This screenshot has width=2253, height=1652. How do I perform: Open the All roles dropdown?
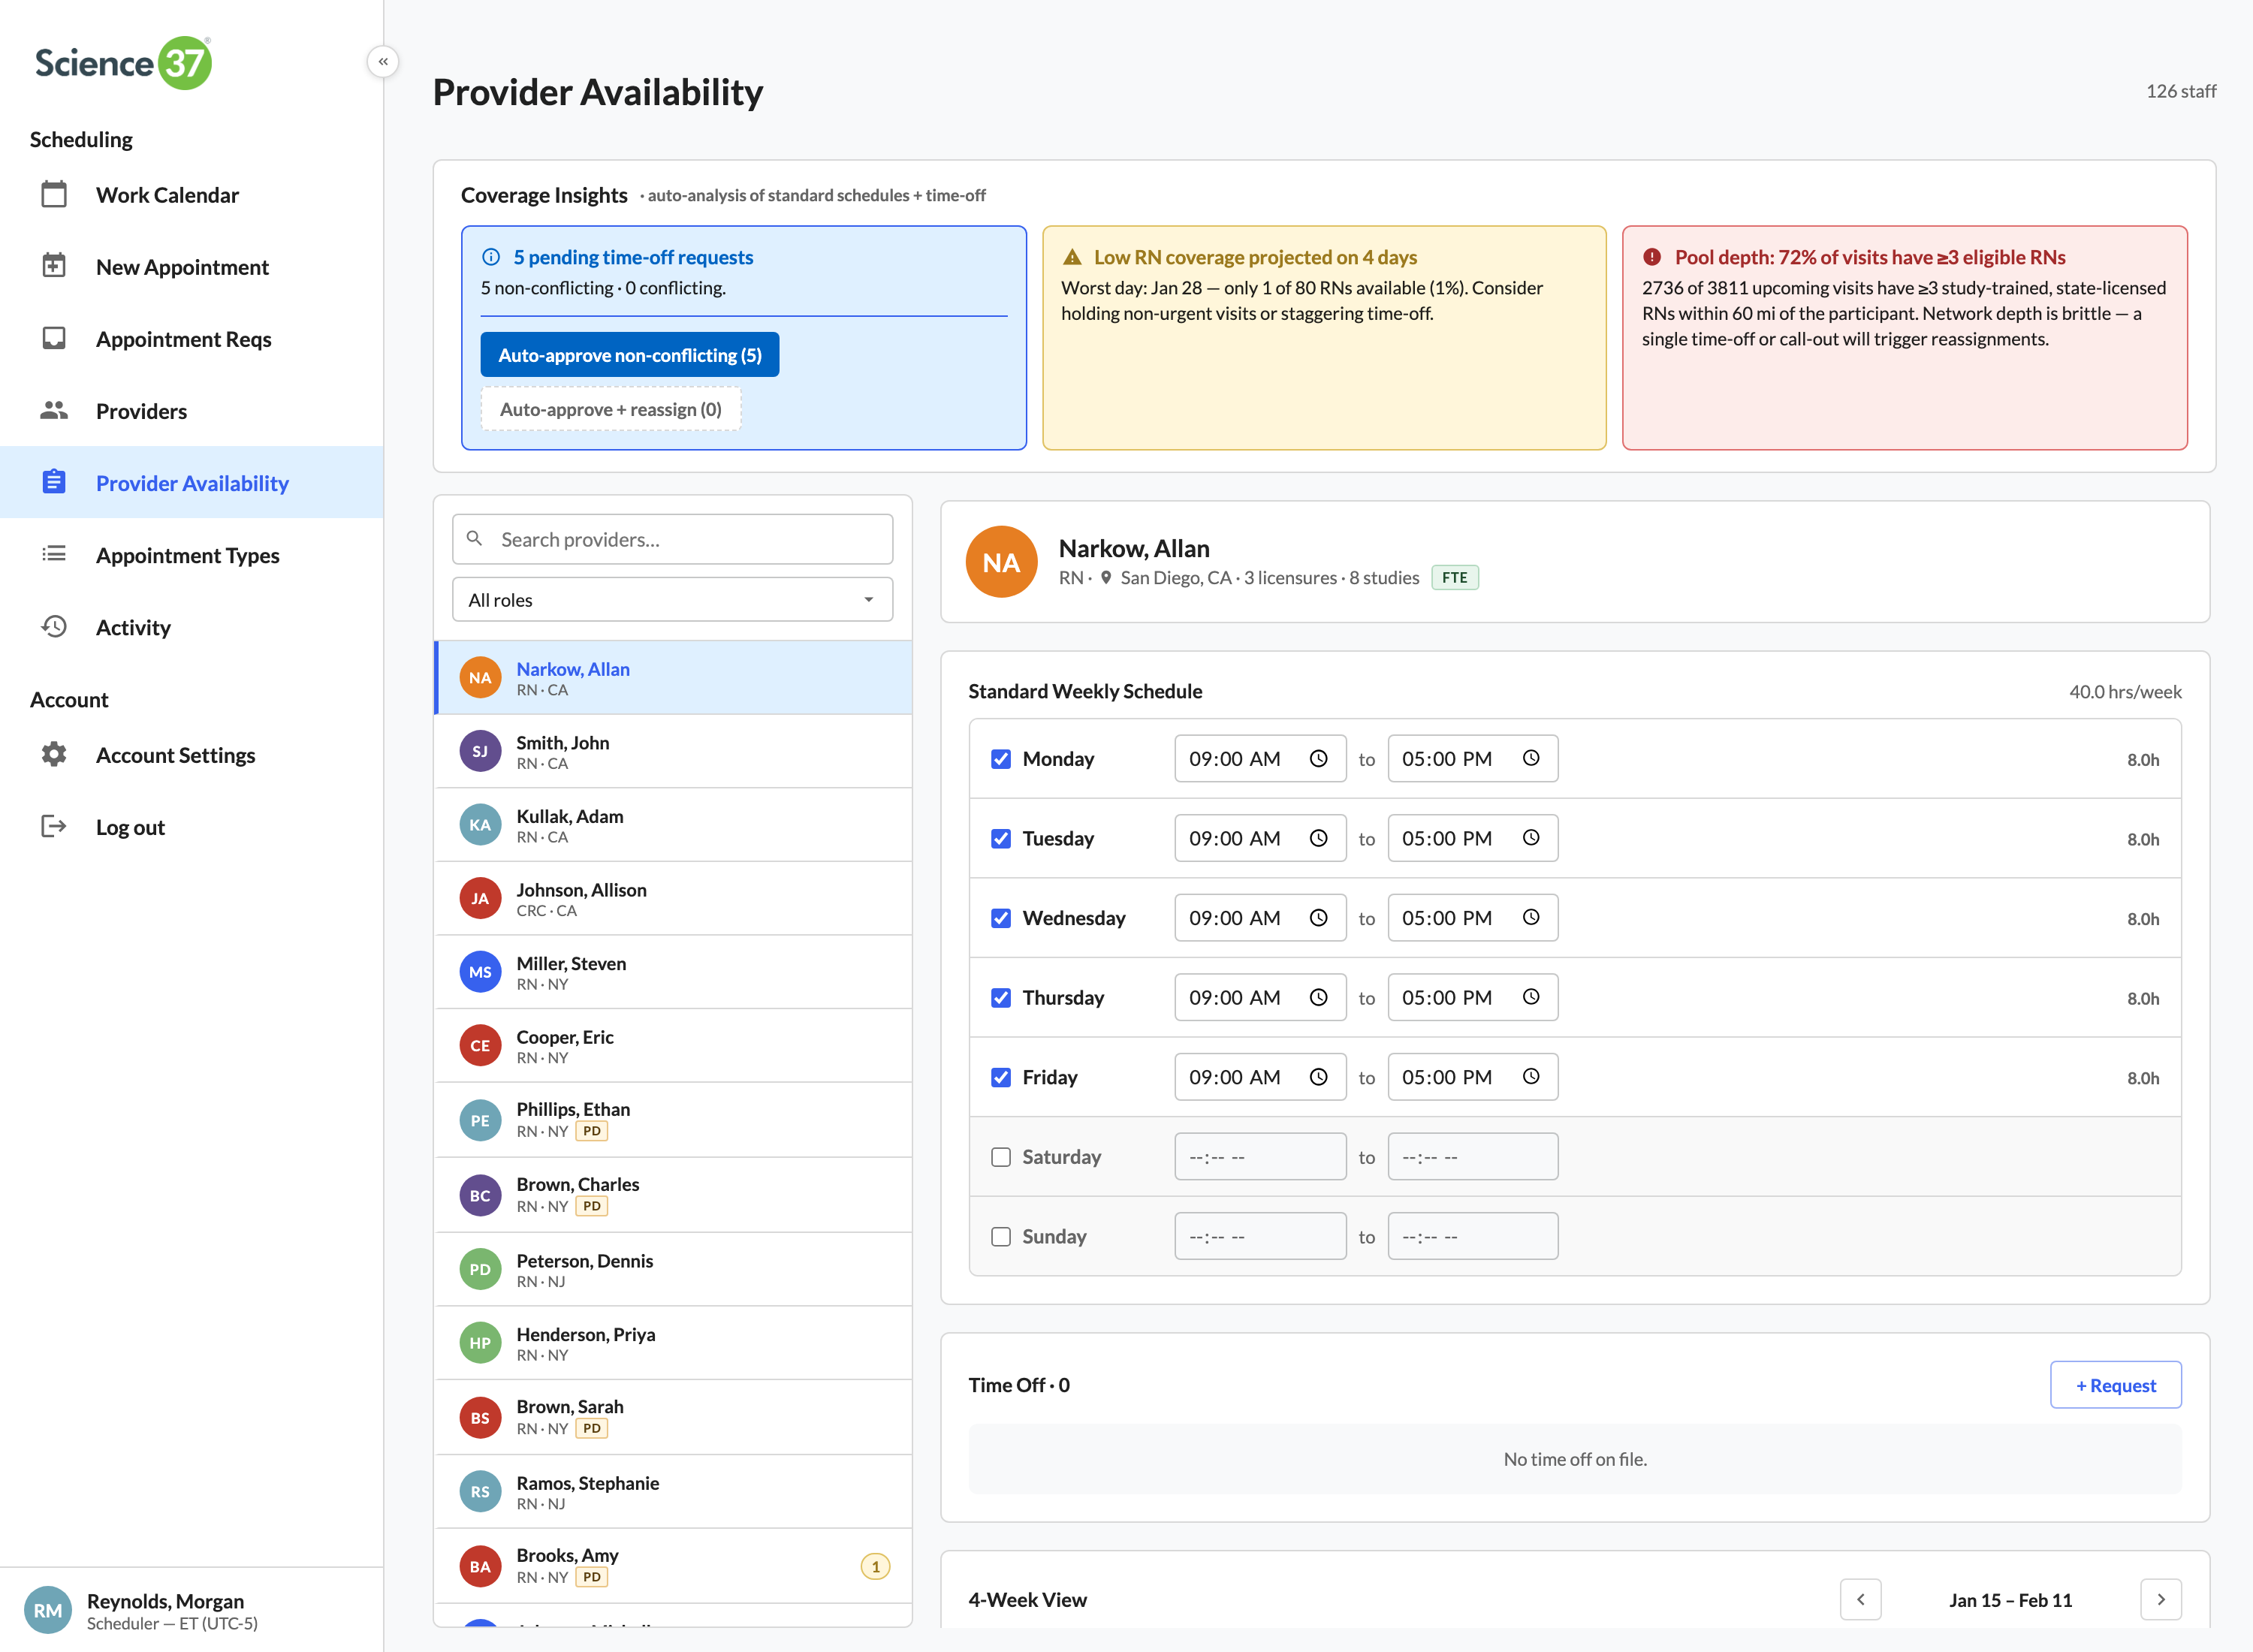[x=672, y=599]
